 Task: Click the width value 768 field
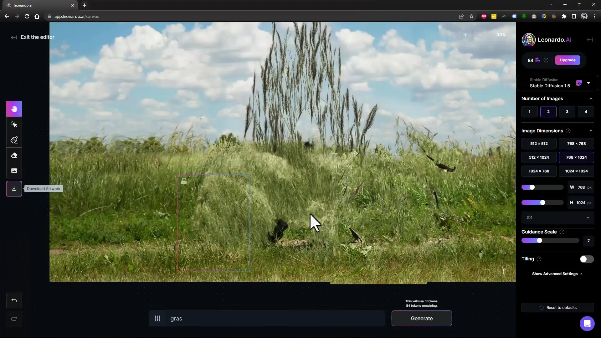(581, 187)
